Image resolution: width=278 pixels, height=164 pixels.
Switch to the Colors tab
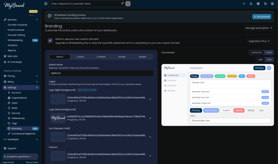80,57
